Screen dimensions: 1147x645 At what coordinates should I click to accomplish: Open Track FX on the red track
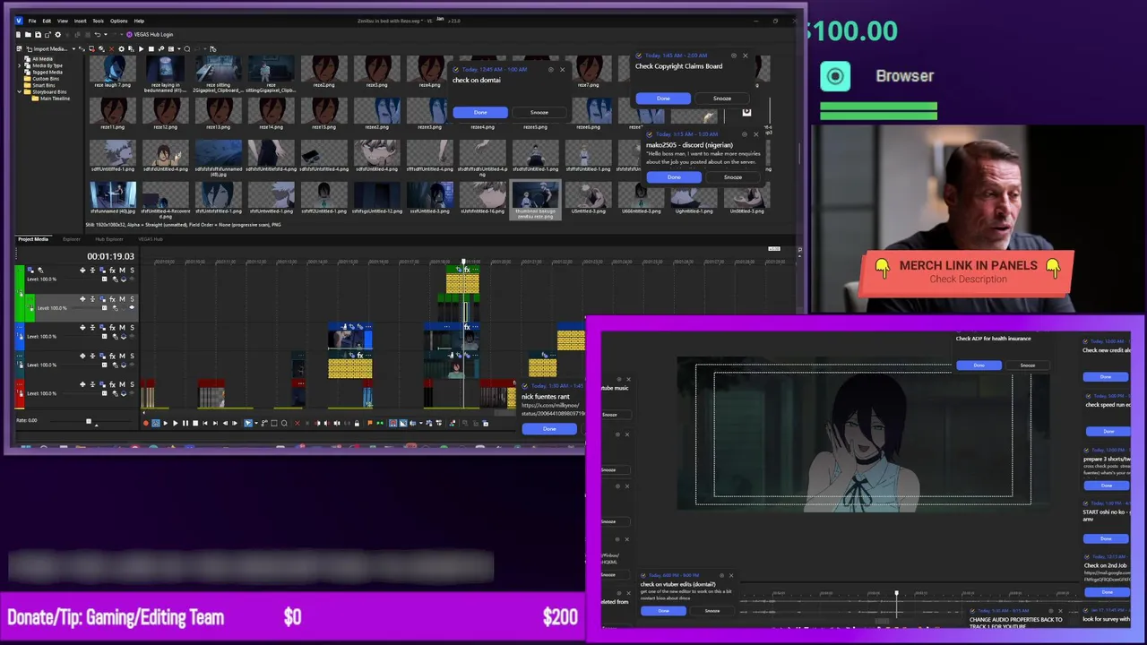112,384
